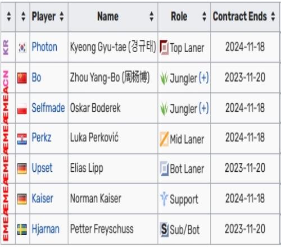
Task: Sort by the first residency column arrows
Action: (8, 16)
